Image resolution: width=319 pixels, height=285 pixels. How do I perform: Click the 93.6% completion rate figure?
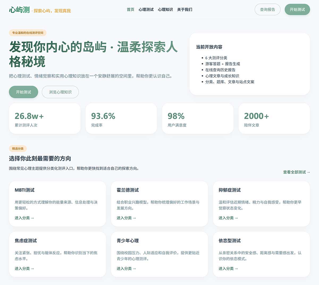click(103, 116)
